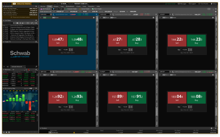Increase quantity stepper in GBP/USD panel
Viewport: 220px width, 137px height.
point(69,106)
